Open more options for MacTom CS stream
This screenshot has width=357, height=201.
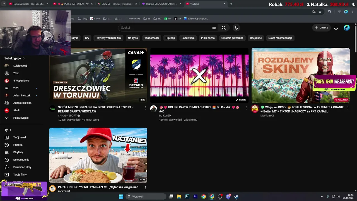348,108
